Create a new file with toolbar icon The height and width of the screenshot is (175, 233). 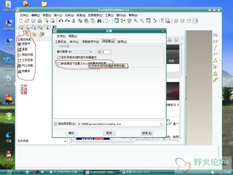pos(21,21)
